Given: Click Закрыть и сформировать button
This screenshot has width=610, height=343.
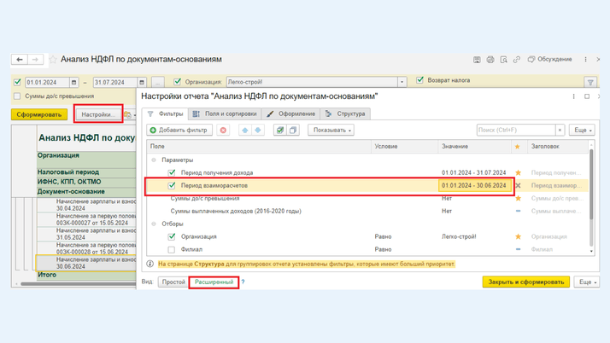Looking at the screenshot, I should 525,282.
